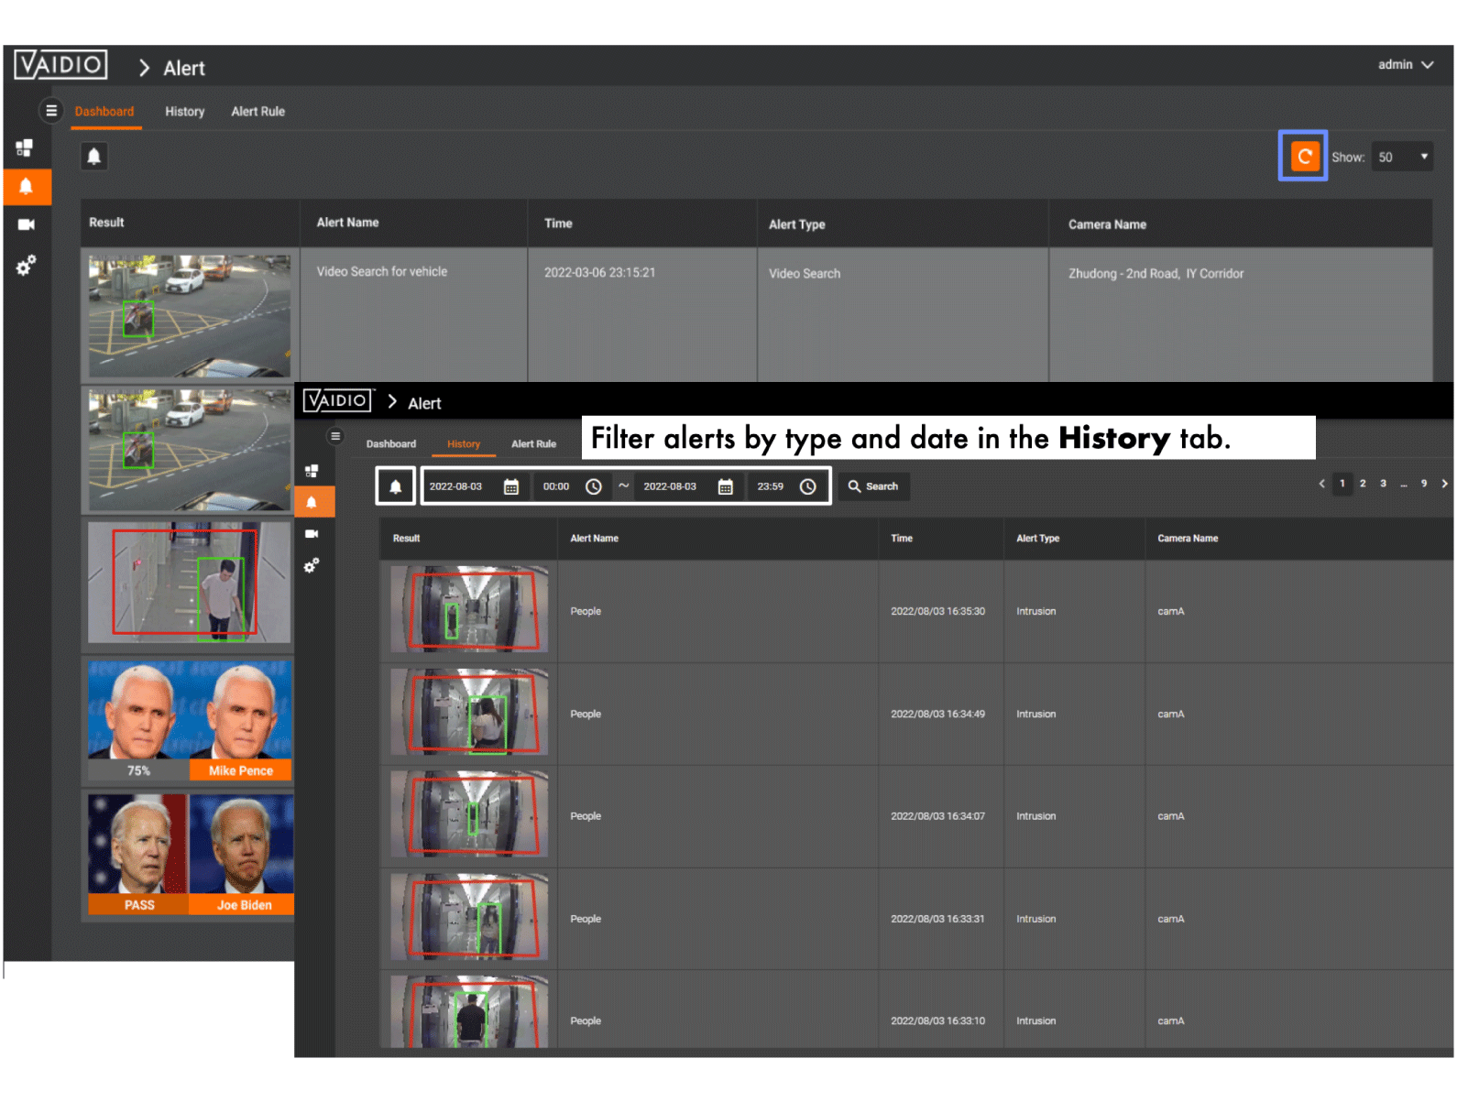Open settings gears in front window sidebar
Image resolution: width=1457 pixels, height=1102 pixels.
click(x=312, y=566)
